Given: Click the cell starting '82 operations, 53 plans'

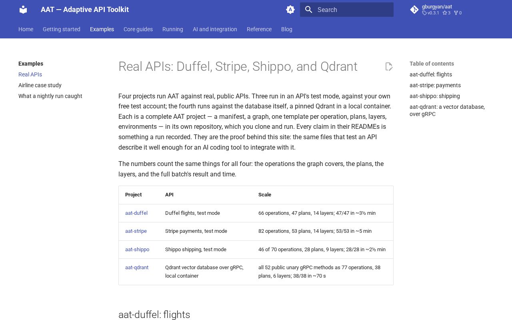Looking at the screenshot, I should coord(322,231).
